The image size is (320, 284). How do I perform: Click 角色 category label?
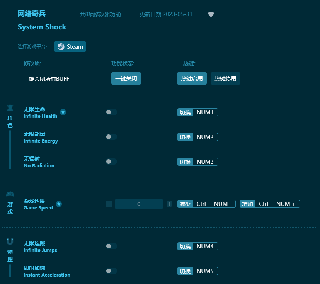coord(10,122)
